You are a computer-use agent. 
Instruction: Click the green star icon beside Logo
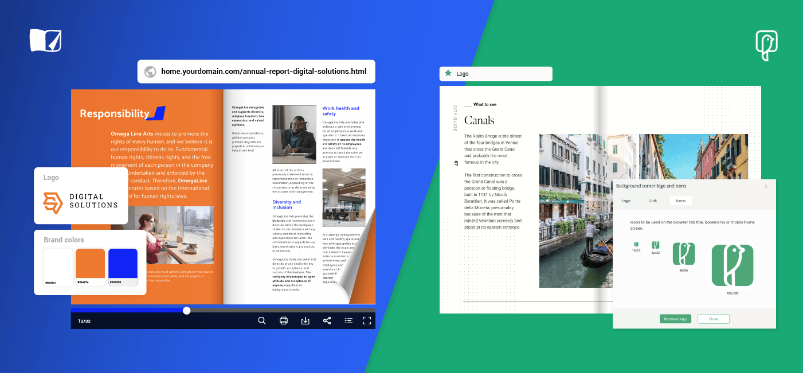point(448,74)
